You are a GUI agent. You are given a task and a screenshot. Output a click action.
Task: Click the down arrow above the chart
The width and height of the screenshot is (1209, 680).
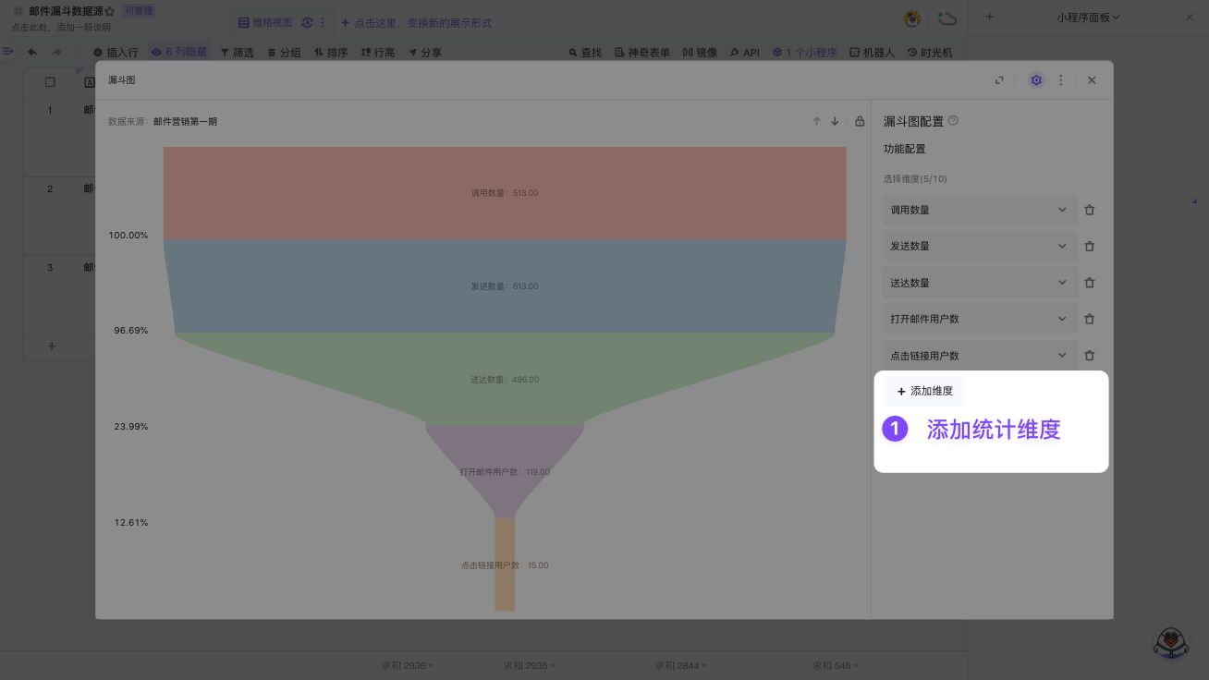tap(835, 121)
